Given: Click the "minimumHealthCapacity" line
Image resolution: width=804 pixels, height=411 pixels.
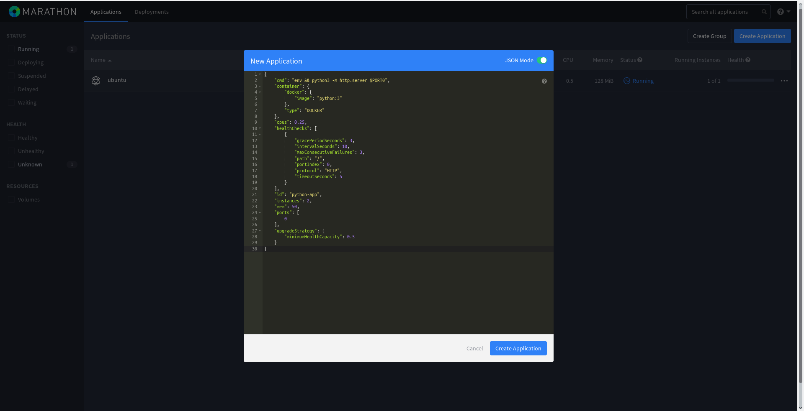Looking at the screenshot, I should pos(319,237).
